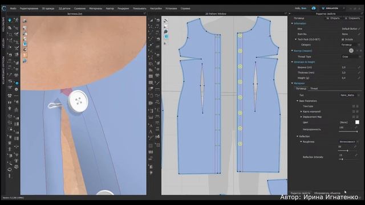The height and width of the screenshot is (205, 365).
Task: Click pencil icon in the Item No. row
Action: pos(359,34)
